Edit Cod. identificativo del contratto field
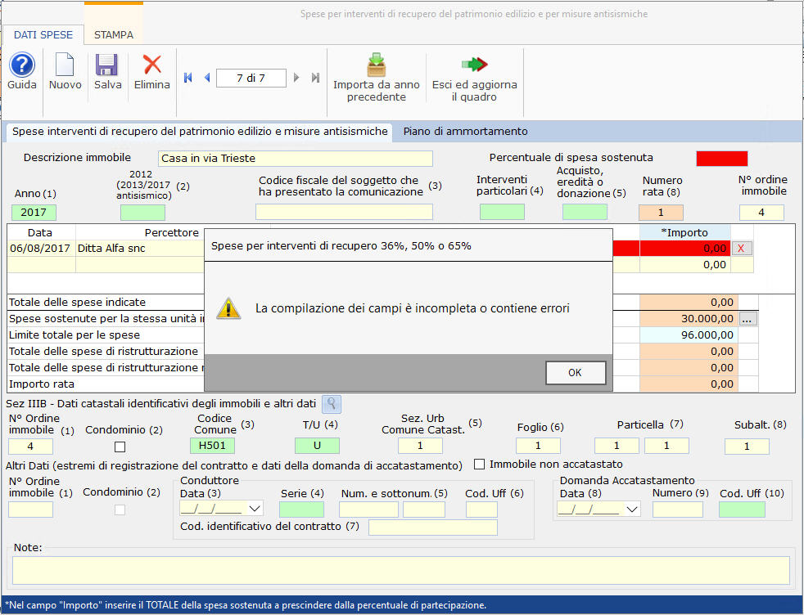804x615 pixels. pos(433,527)
